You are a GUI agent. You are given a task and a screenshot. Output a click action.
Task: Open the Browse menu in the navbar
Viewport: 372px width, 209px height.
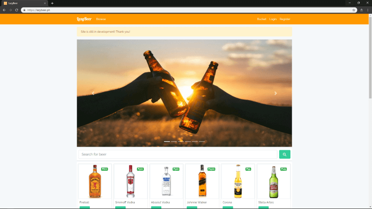click(101, 19)
